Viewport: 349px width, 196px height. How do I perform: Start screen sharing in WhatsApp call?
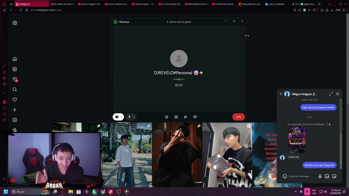point(176,117)
